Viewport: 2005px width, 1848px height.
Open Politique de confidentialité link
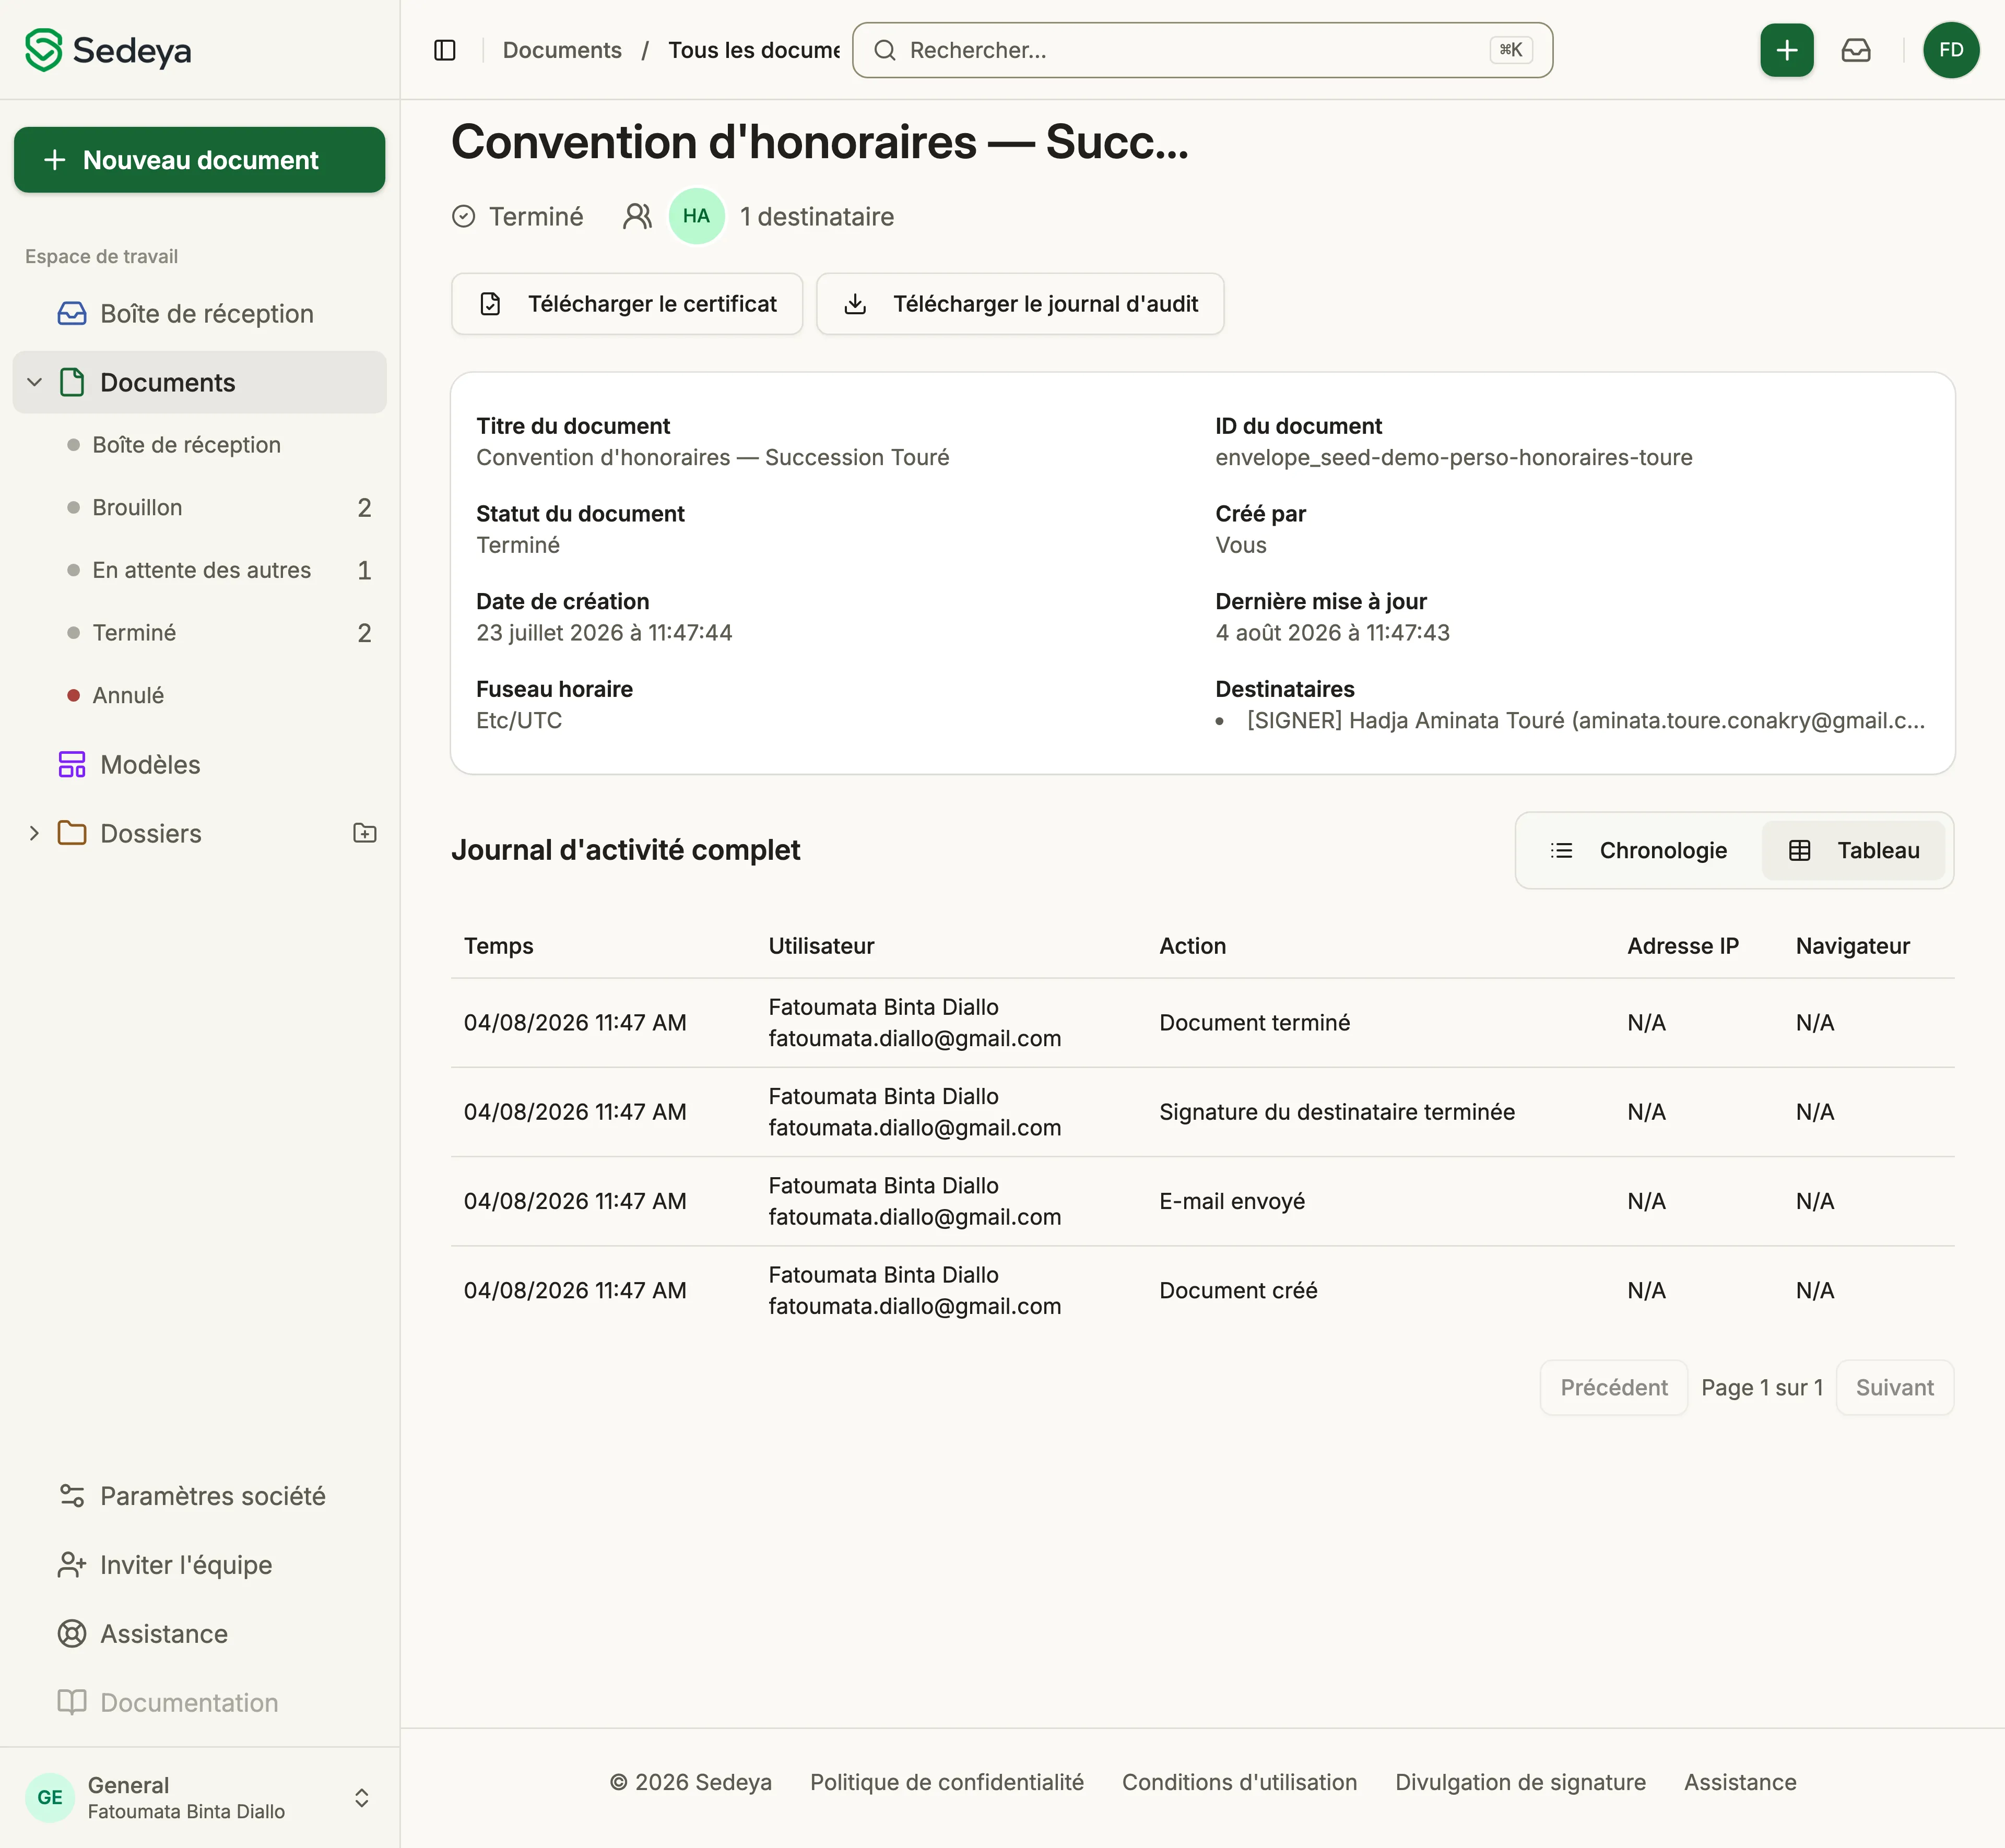(x=947, y=1783)
